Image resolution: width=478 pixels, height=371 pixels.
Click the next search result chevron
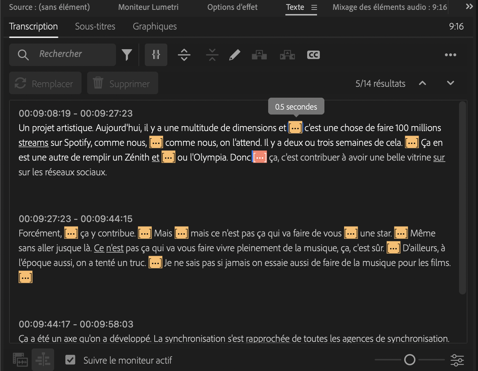(450, 83)
